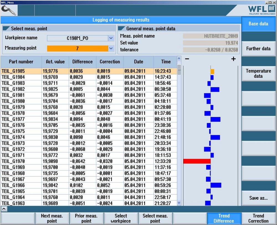
Task: Switch to the Base data tab
Action: [258, 24]
